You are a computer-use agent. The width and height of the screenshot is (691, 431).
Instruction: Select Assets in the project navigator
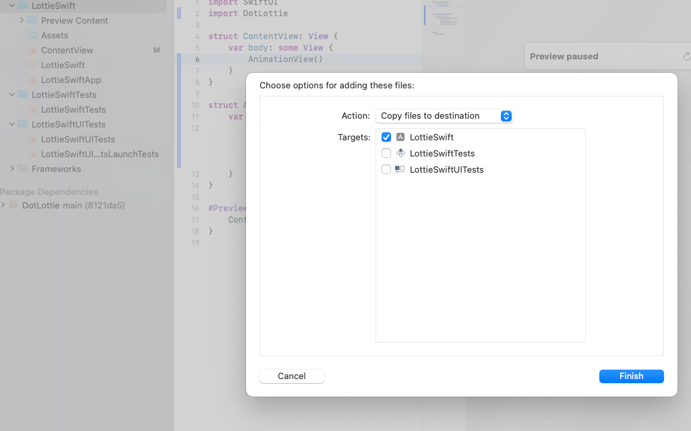coord(55,35)
